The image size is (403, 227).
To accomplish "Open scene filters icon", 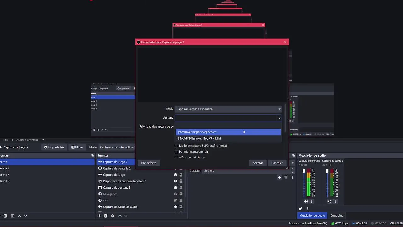I will [x=12, y=216].
